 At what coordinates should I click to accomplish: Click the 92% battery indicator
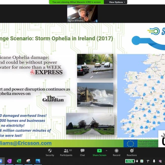point(130,161)
